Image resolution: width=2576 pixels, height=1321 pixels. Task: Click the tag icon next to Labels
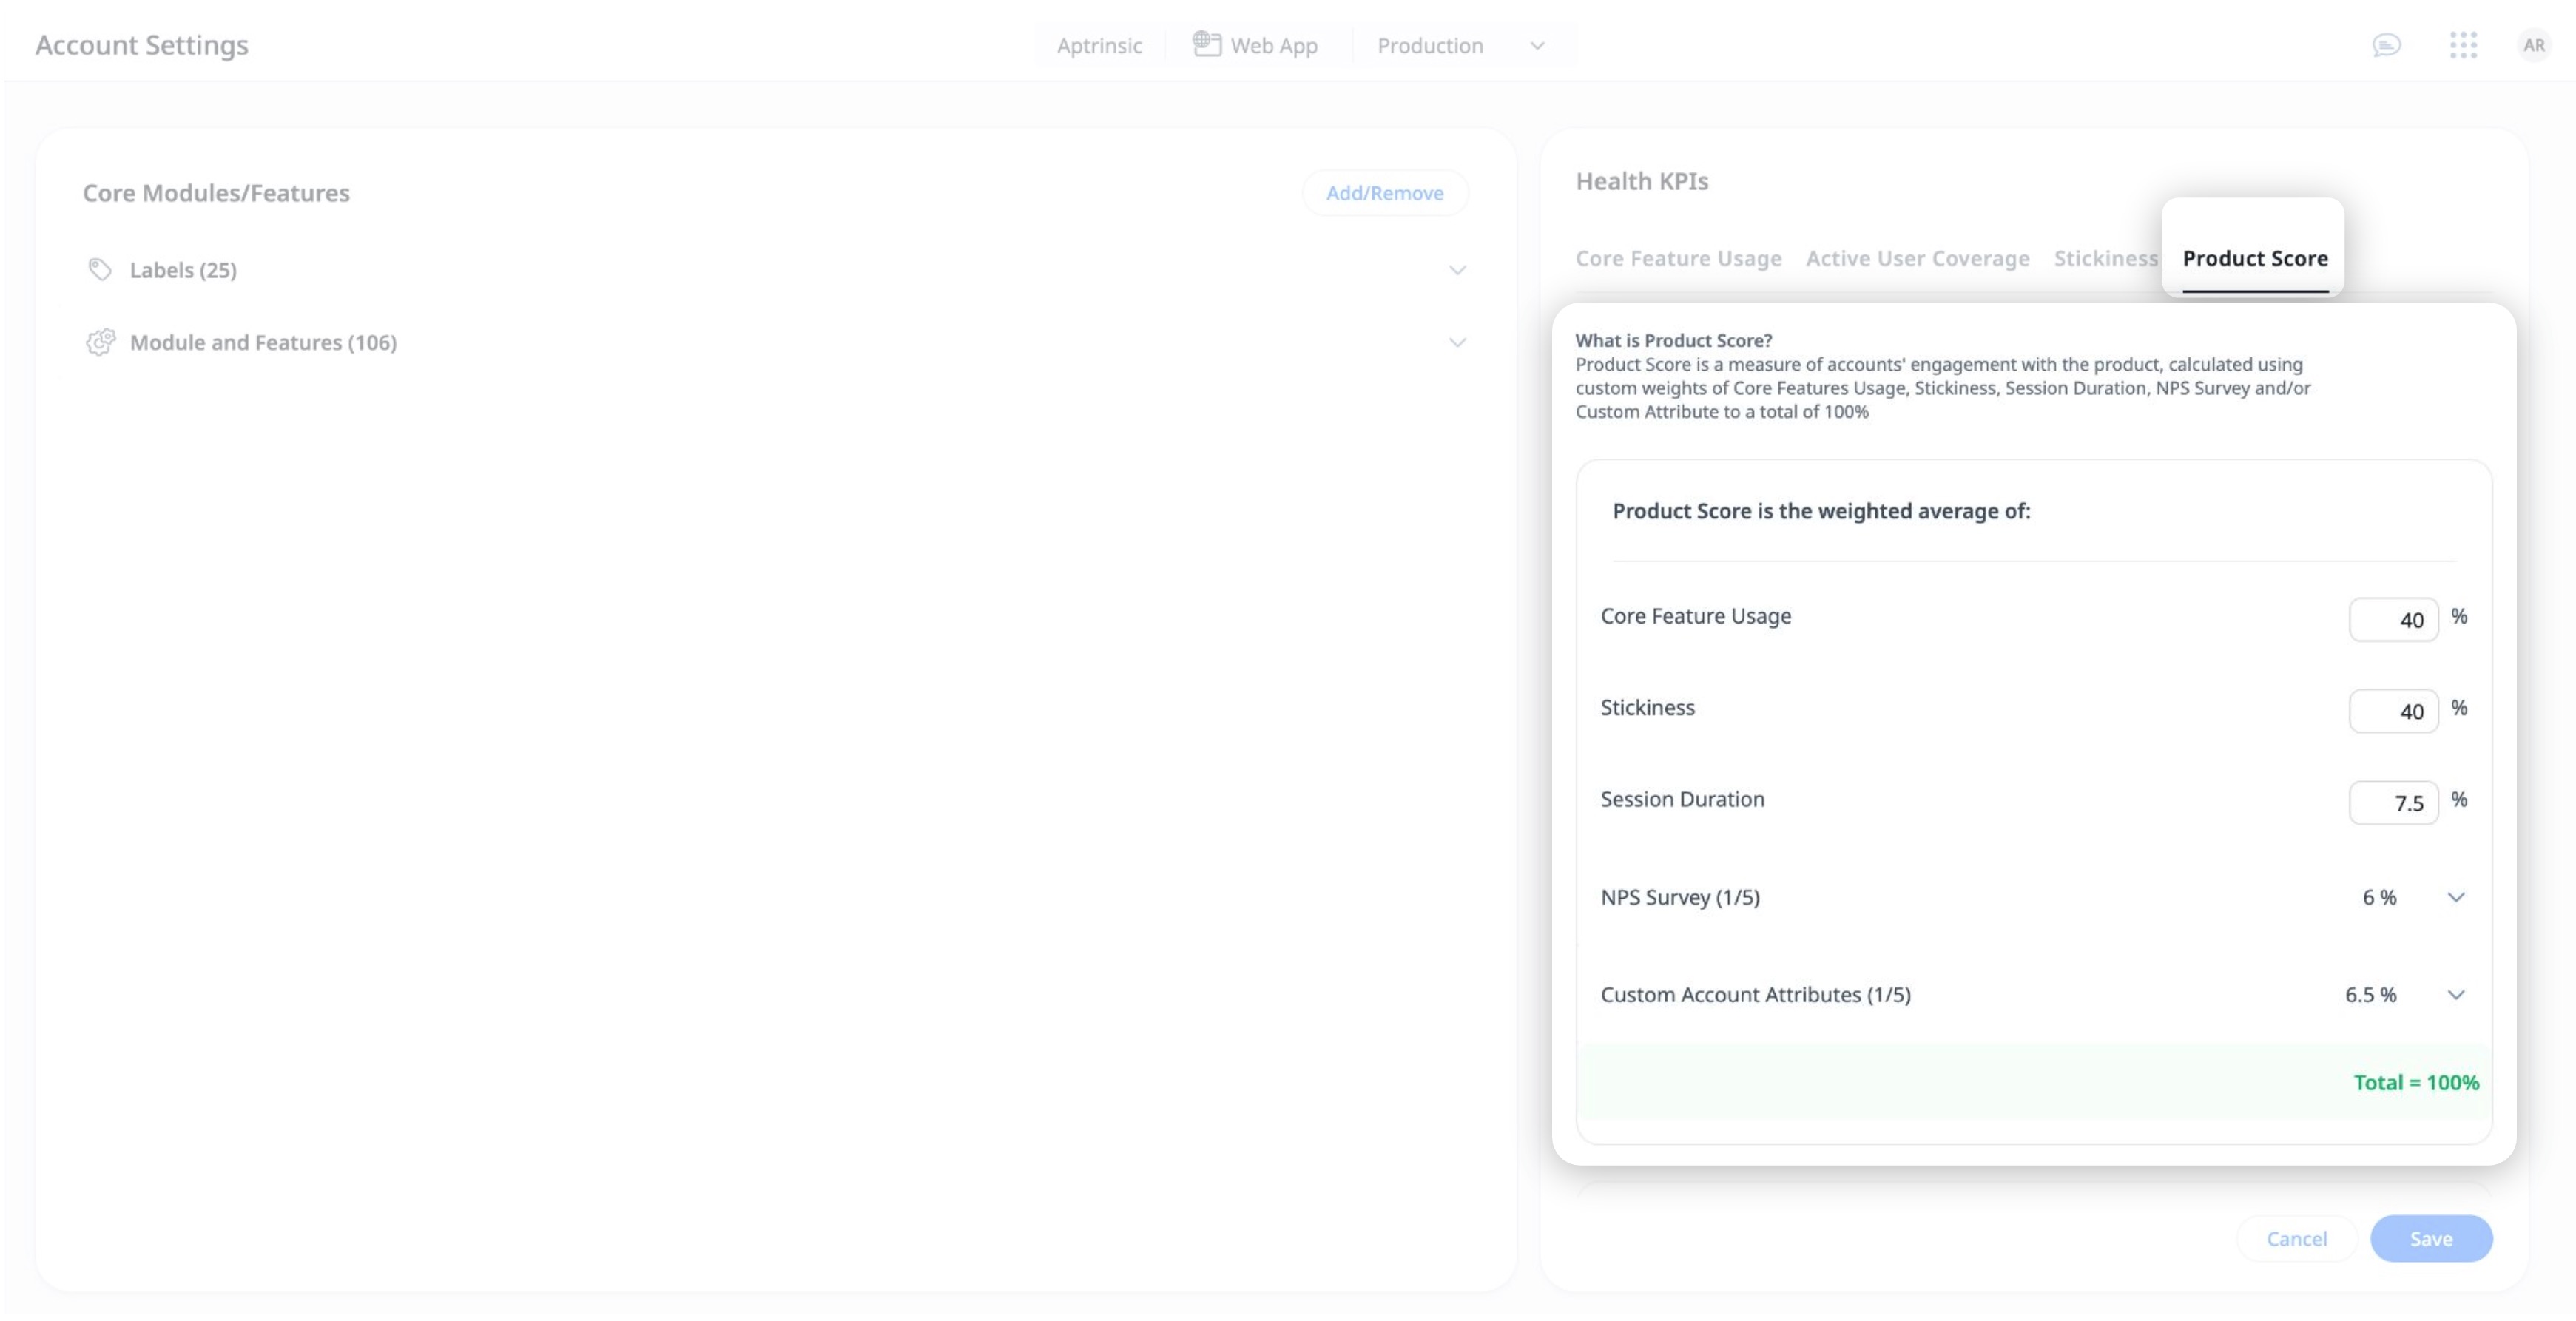(x=99, y=269)
